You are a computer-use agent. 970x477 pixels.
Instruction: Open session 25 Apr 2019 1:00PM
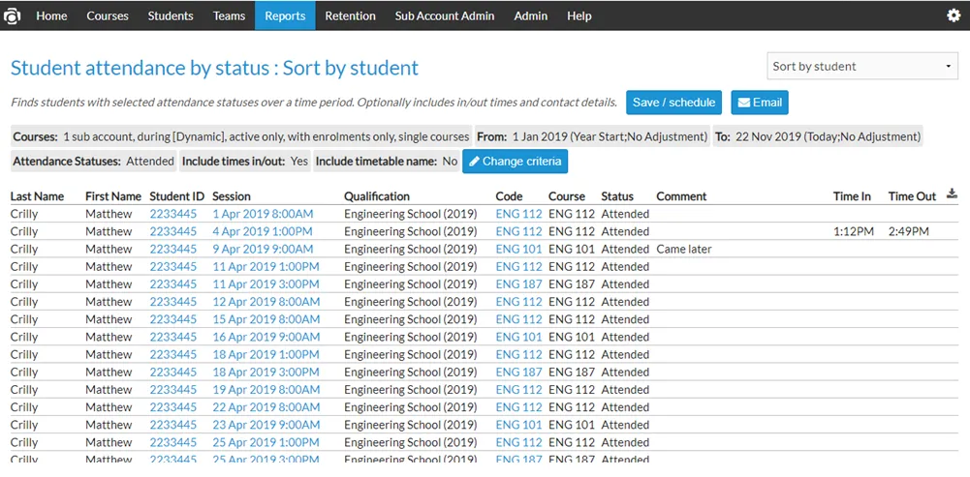click(x=266, y=442)
